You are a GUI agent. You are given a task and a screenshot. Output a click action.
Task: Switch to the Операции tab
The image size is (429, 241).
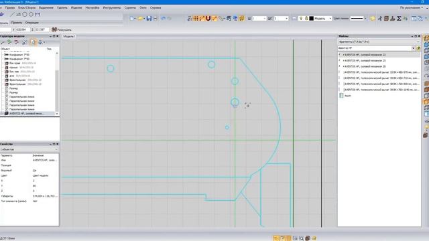click(32, 23)
